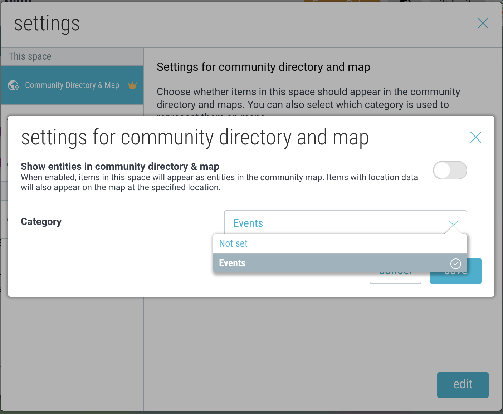Screen dimensions: 503x414
Task: Close the outer settings window
Action: pos(483,24)
